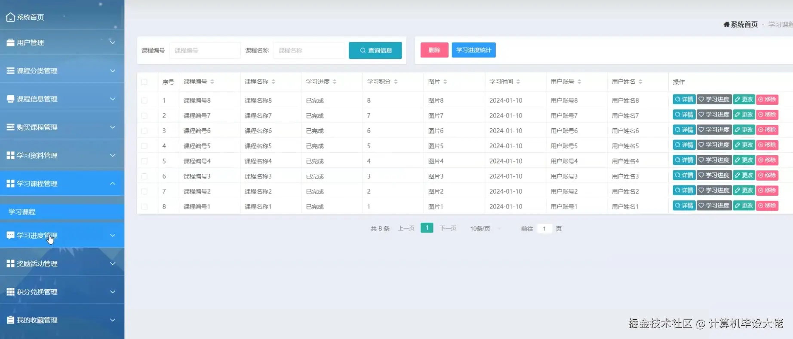Screen dimensions: 793x339
Task: Click the grid icon for 学习课程管理
Action: pos(11,183)
